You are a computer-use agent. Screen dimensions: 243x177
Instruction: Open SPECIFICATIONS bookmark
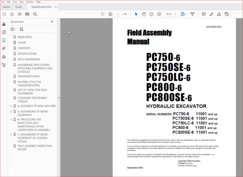(x=27, y=54)
